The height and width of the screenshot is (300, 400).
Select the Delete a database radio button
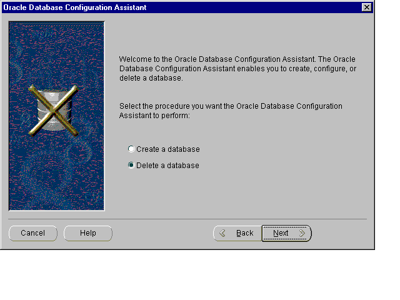(131, 166)
